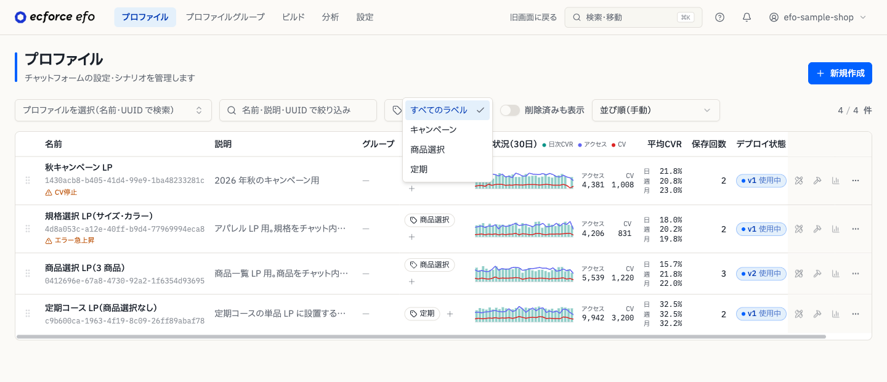Click 旧画面に戻る link

click(533, 17)
